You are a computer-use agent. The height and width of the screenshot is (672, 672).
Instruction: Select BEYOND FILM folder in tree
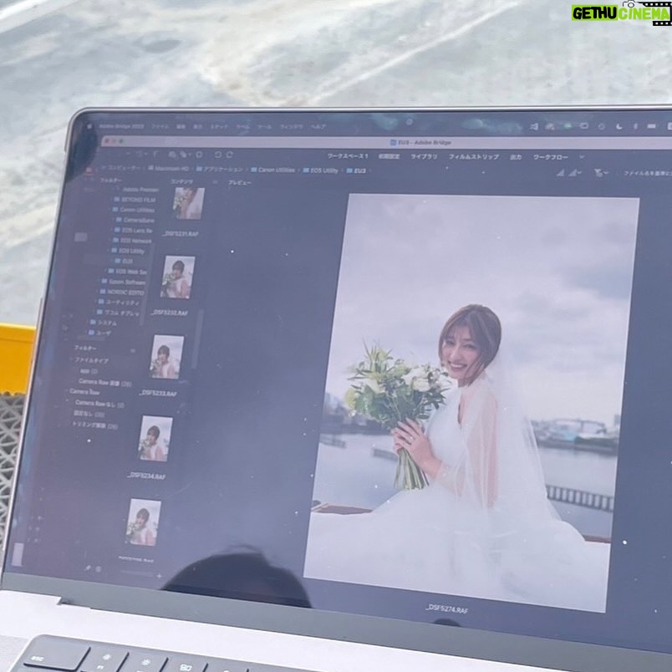[135, 200]
